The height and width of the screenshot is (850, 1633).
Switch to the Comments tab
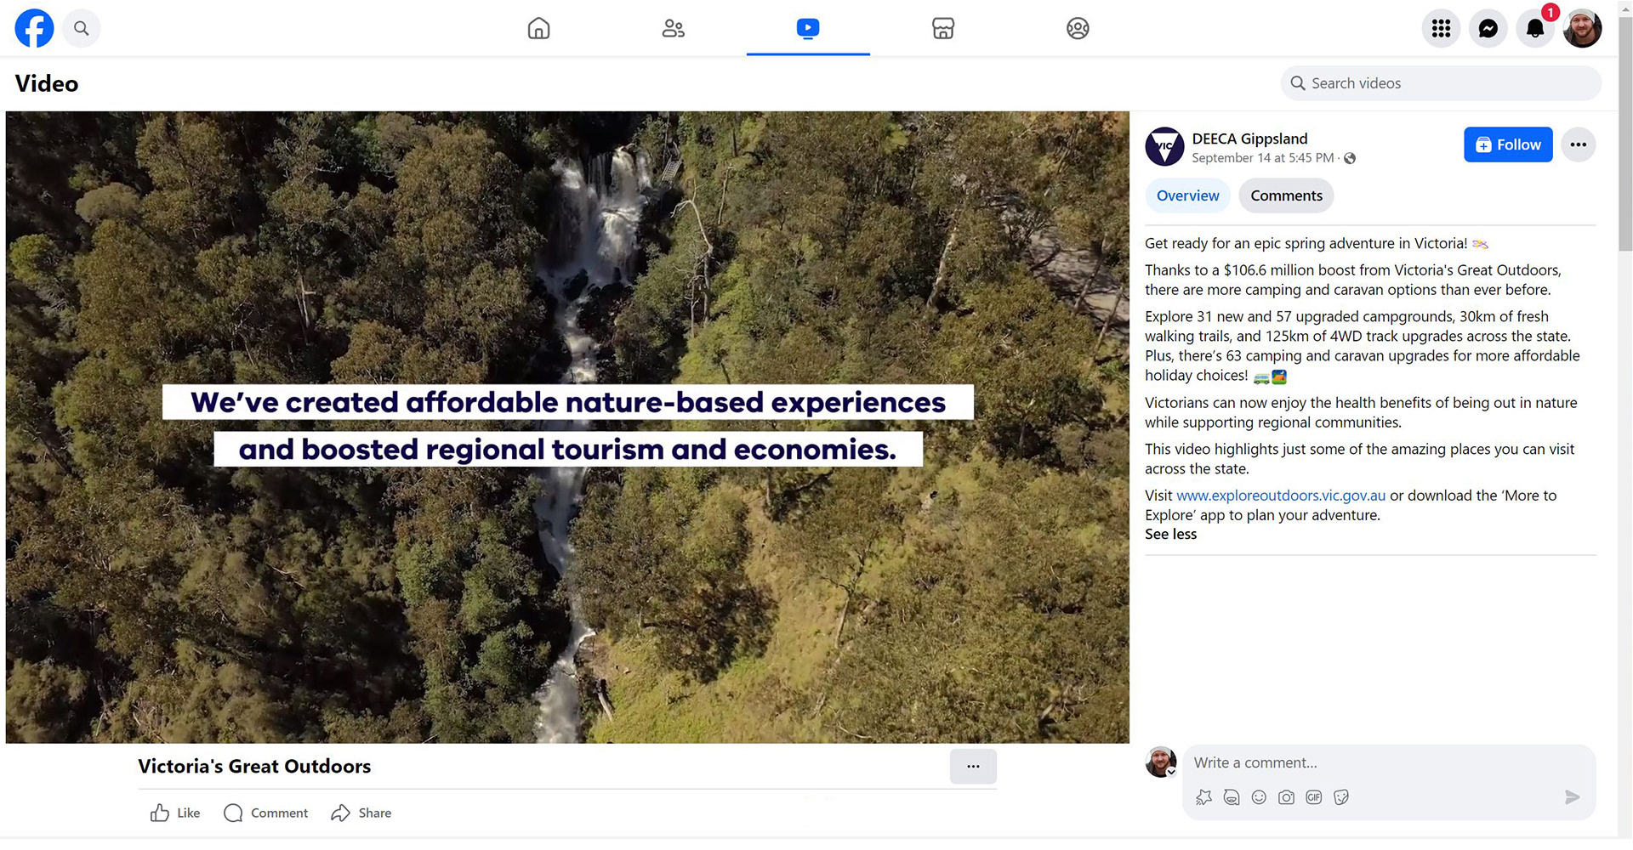[1286, 195]
